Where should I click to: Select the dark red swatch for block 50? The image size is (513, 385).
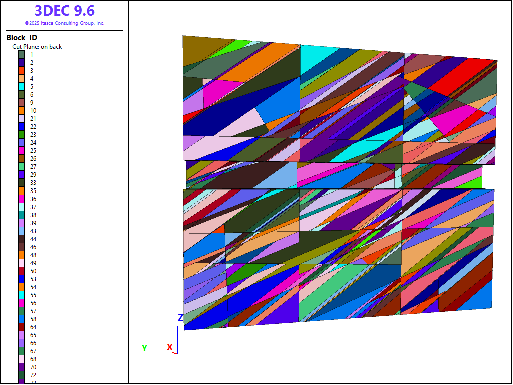(22, 271)
